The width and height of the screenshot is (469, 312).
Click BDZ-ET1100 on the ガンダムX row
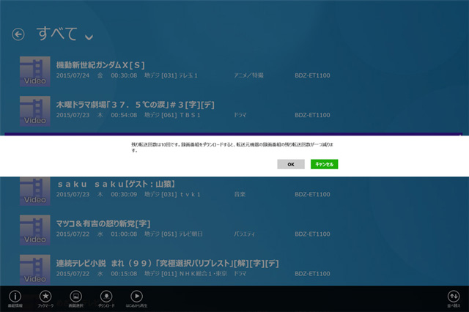[x=313, y=75]
